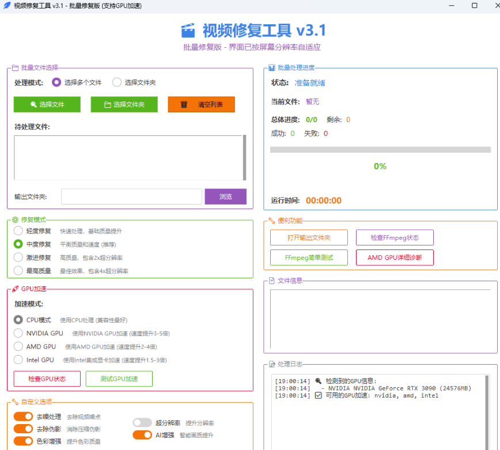This screenshot has height=450, width=500.
Task: Click the green 选择文件夹 button
Action: tap(124, 104)
